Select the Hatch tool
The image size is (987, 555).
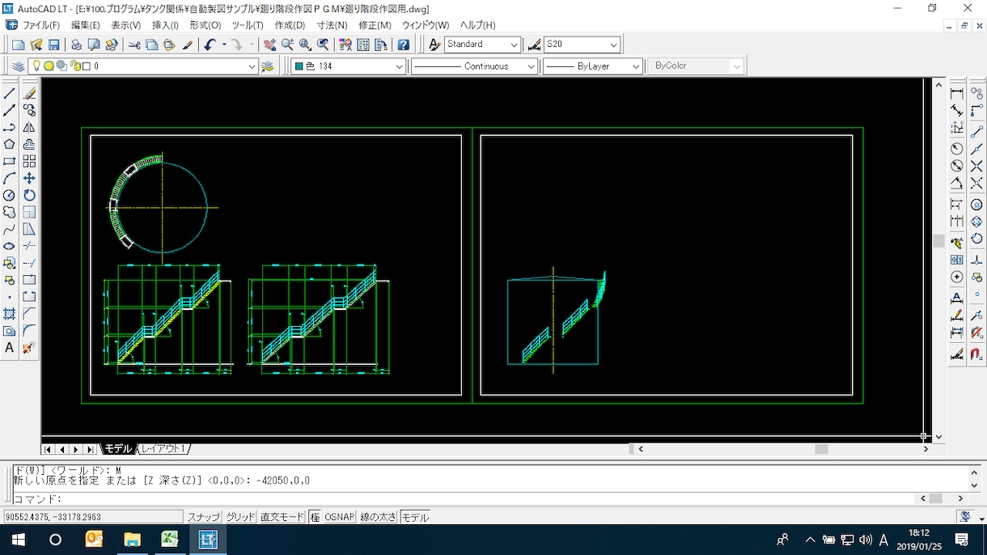point(10,314)
